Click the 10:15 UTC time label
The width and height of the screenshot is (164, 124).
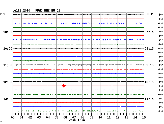point(149,82)
